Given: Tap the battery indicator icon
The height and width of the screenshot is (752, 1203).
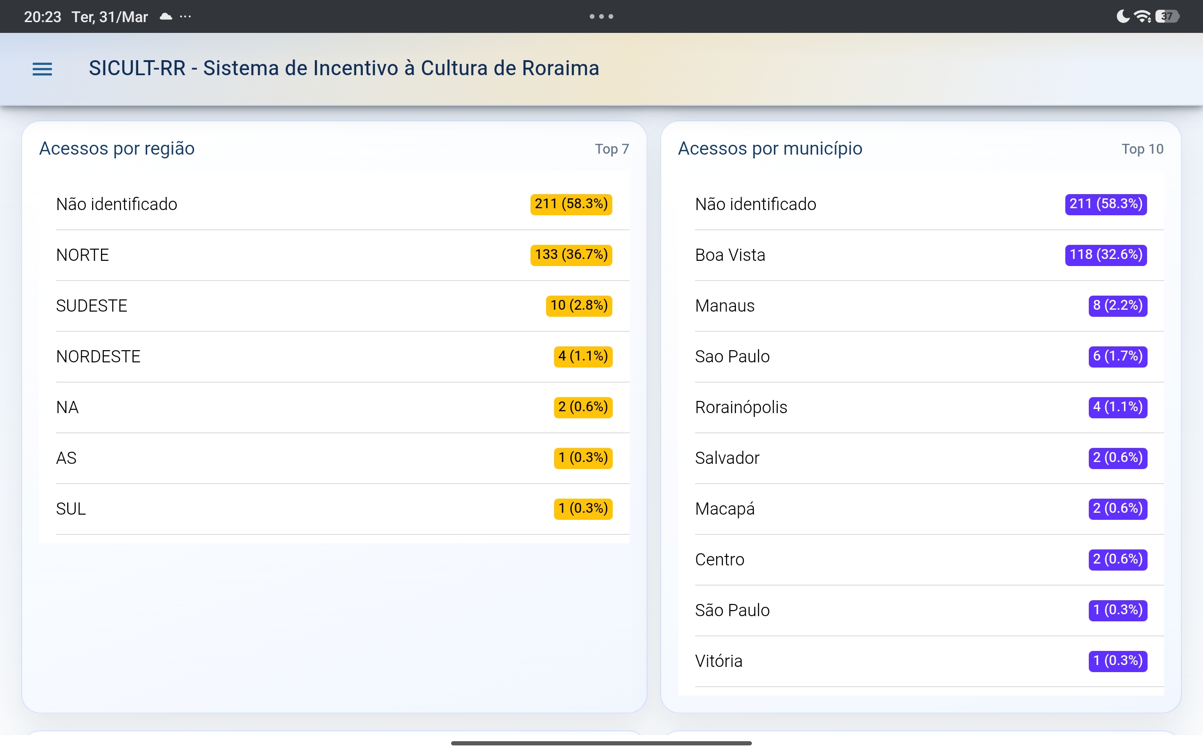Looking at the screenshot, I should [1167, 16].
